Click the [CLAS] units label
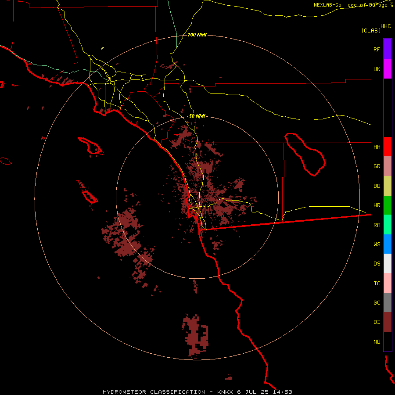395x395 pixels. pyautogui.click(x=370, y=31)
